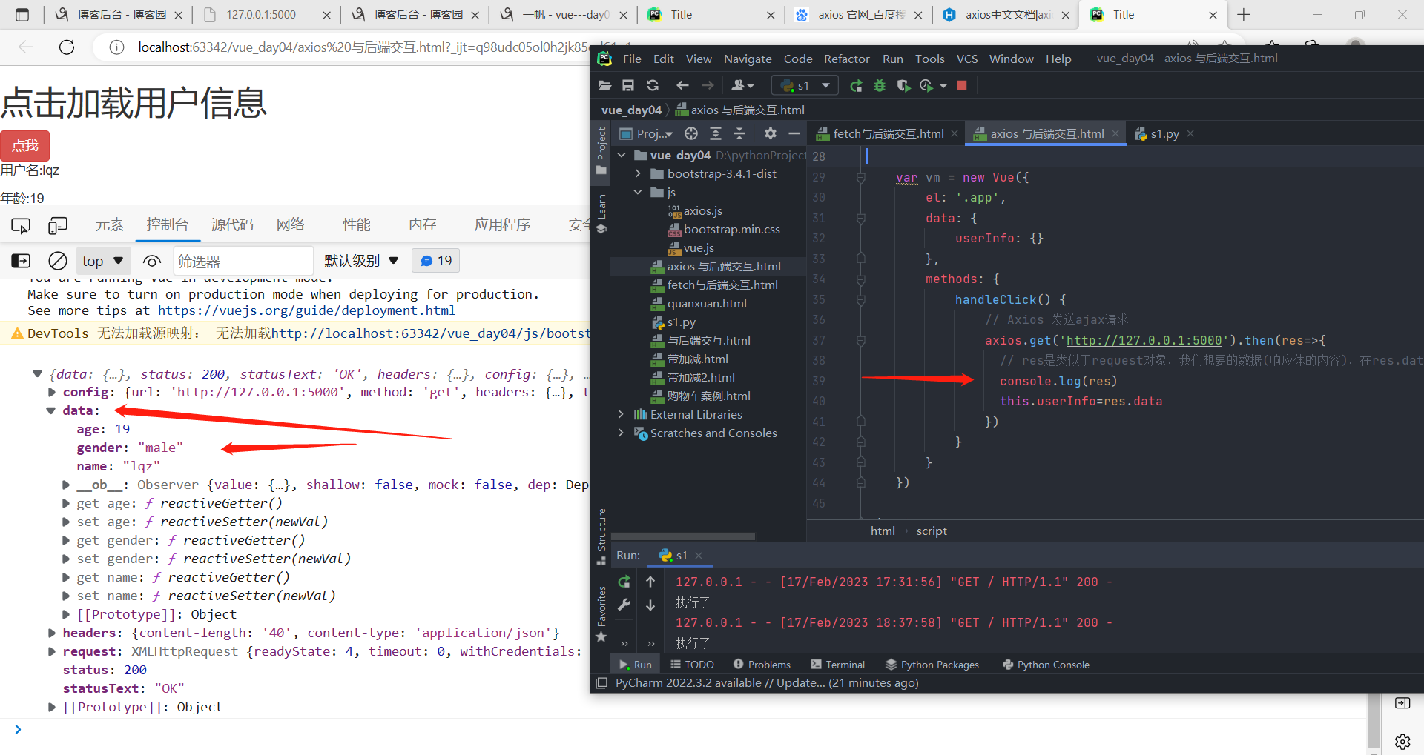Toggle the Learn side tool window tab
This screenshot has width=1424, height=755.
tap(601, 213)
